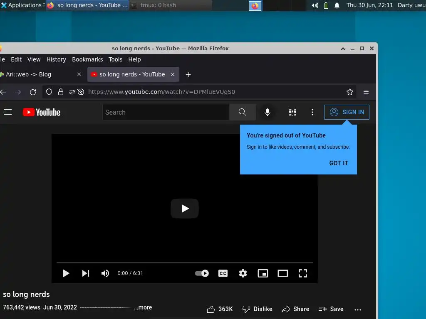Click the large center play button

click(x=185, y=209)
